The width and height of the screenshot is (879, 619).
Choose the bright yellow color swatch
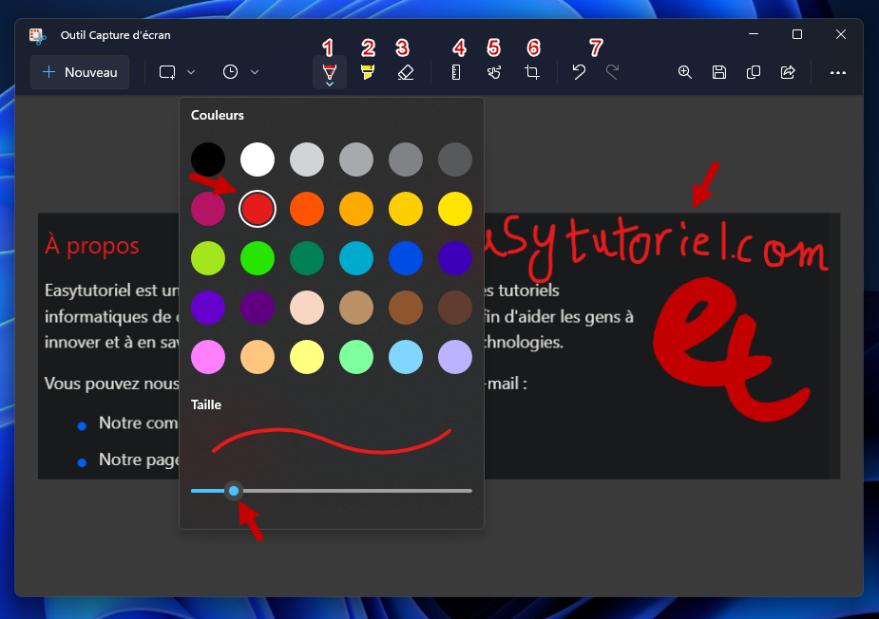[x=454, y=209]
